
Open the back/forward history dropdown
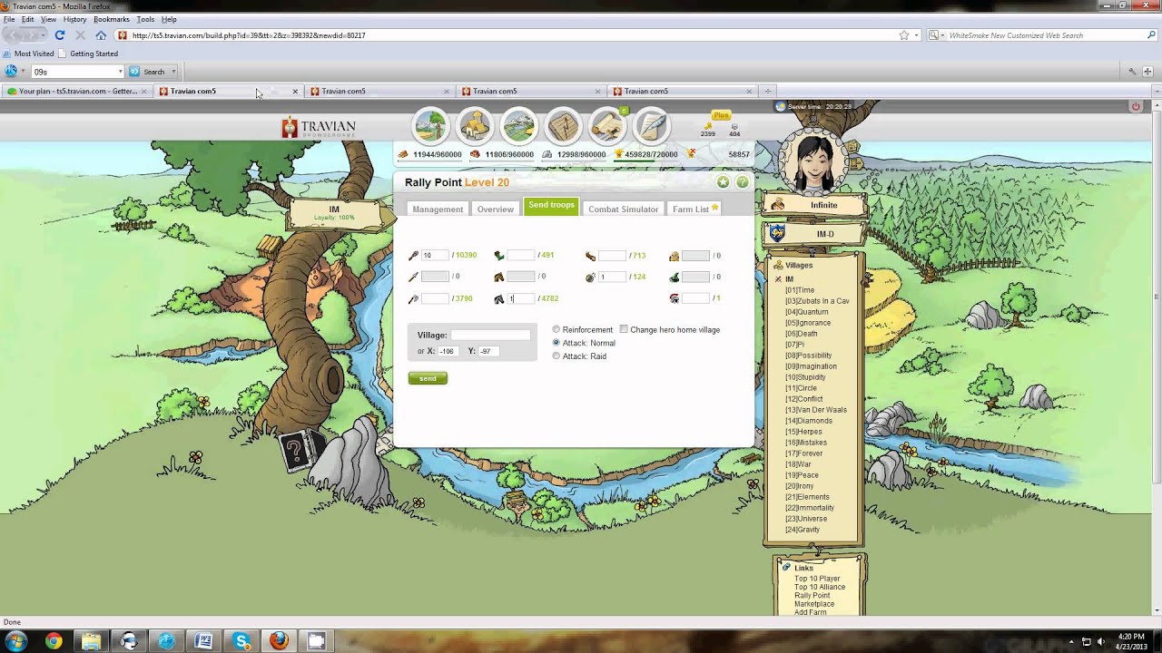click(x=42, y=35)
